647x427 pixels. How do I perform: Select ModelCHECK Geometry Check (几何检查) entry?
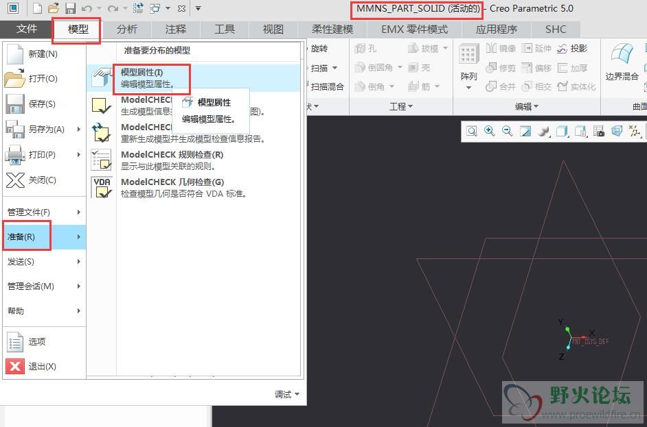194,187
